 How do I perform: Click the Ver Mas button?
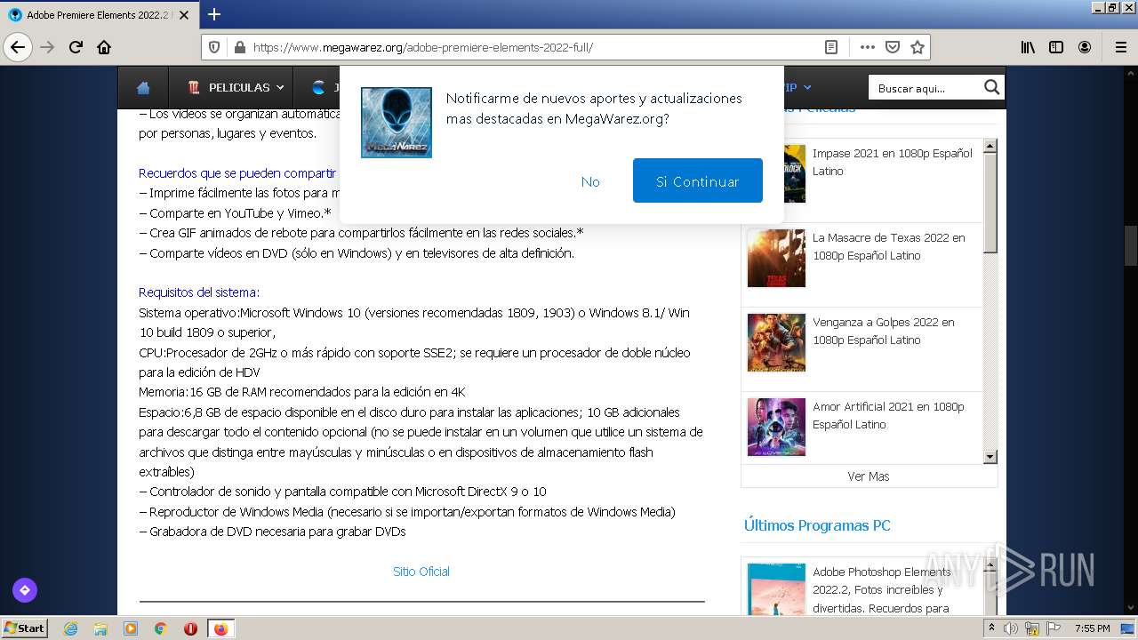click(x=869, y=476)
